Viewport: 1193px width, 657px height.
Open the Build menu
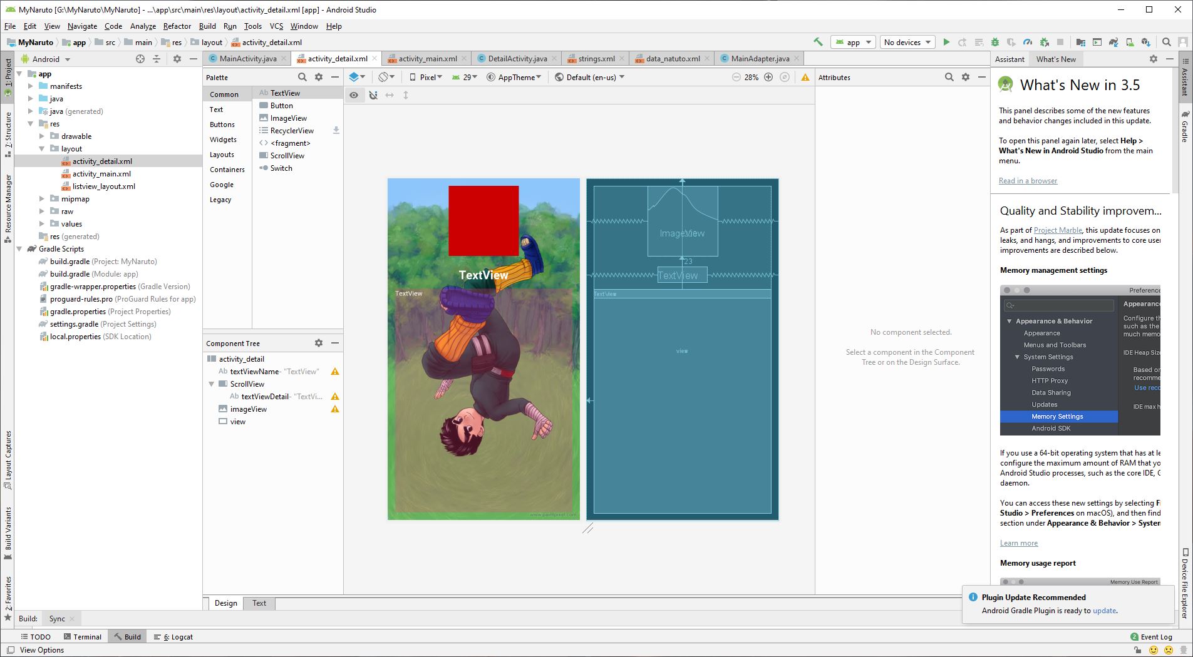point(207,26)
